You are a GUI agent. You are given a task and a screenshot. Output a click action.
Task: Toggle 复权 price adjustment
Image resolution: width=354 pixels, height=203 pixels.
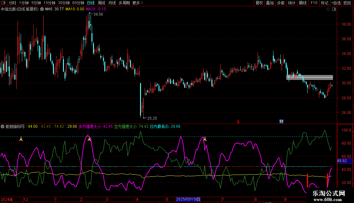tap(259, 3)
